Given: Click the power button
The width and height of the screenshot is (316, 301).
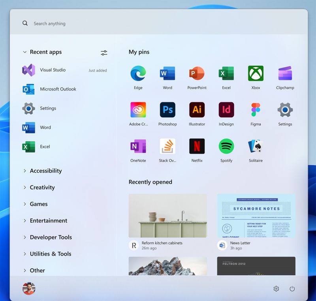Looking at the screenshot, I should (x=292, y=289).
